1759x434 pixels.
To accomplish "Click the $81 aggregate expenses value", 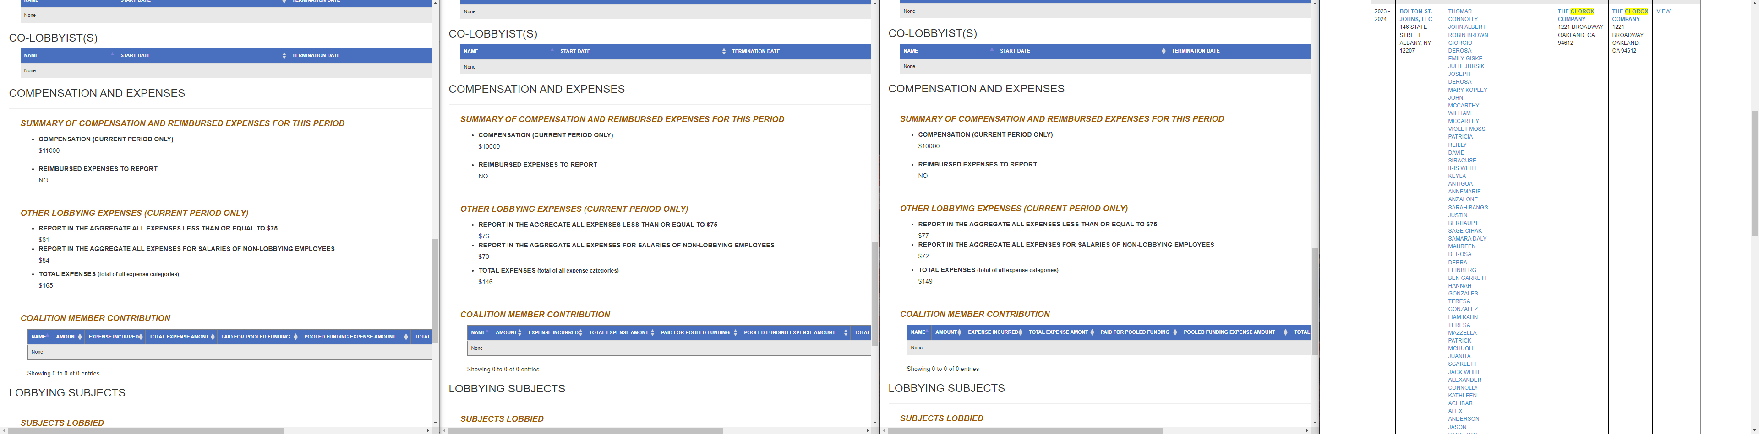I will click(44, 240).
